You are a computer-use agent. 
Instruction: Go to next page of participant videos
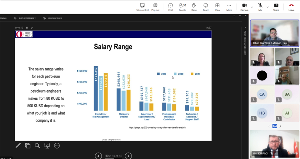(x=280, y=126)
